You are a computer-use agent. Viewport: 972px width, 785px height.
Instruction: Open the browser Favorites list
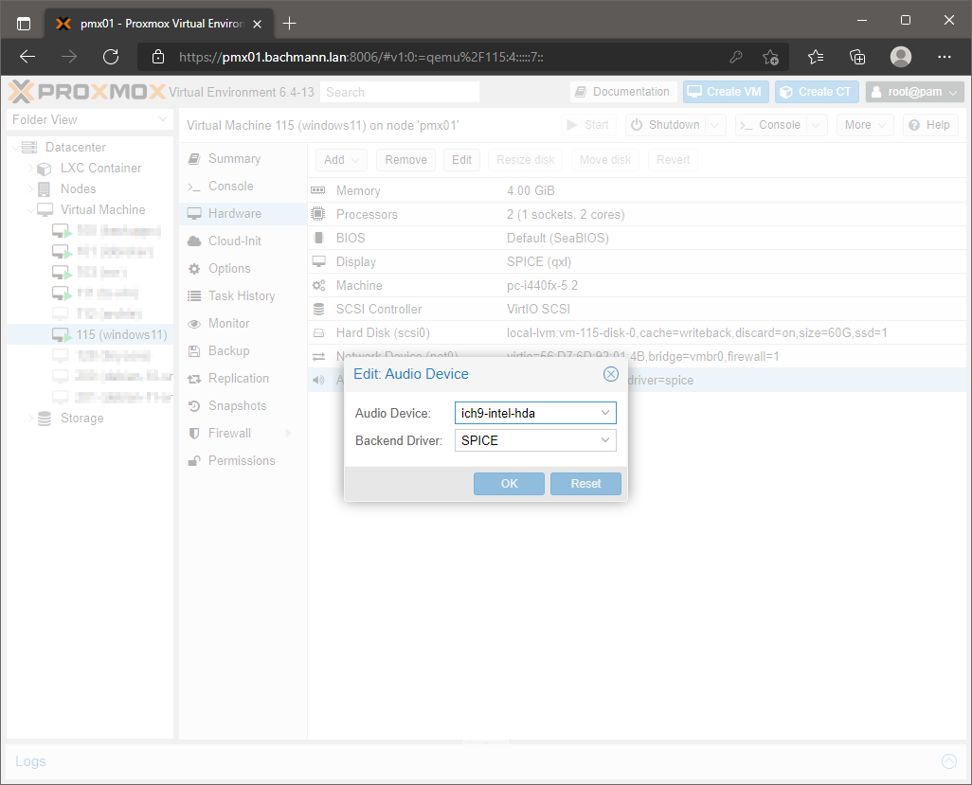816,57
